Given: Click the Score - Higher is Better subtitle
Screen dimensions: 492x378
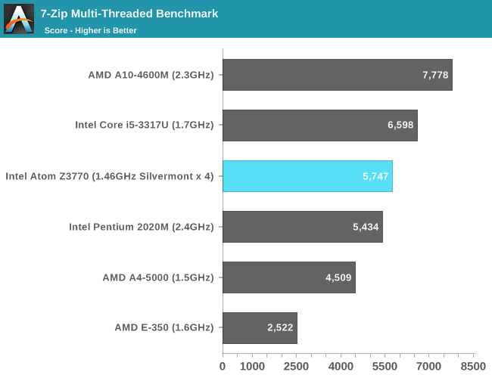Looking at the screenshot, I should pos(90,30).
